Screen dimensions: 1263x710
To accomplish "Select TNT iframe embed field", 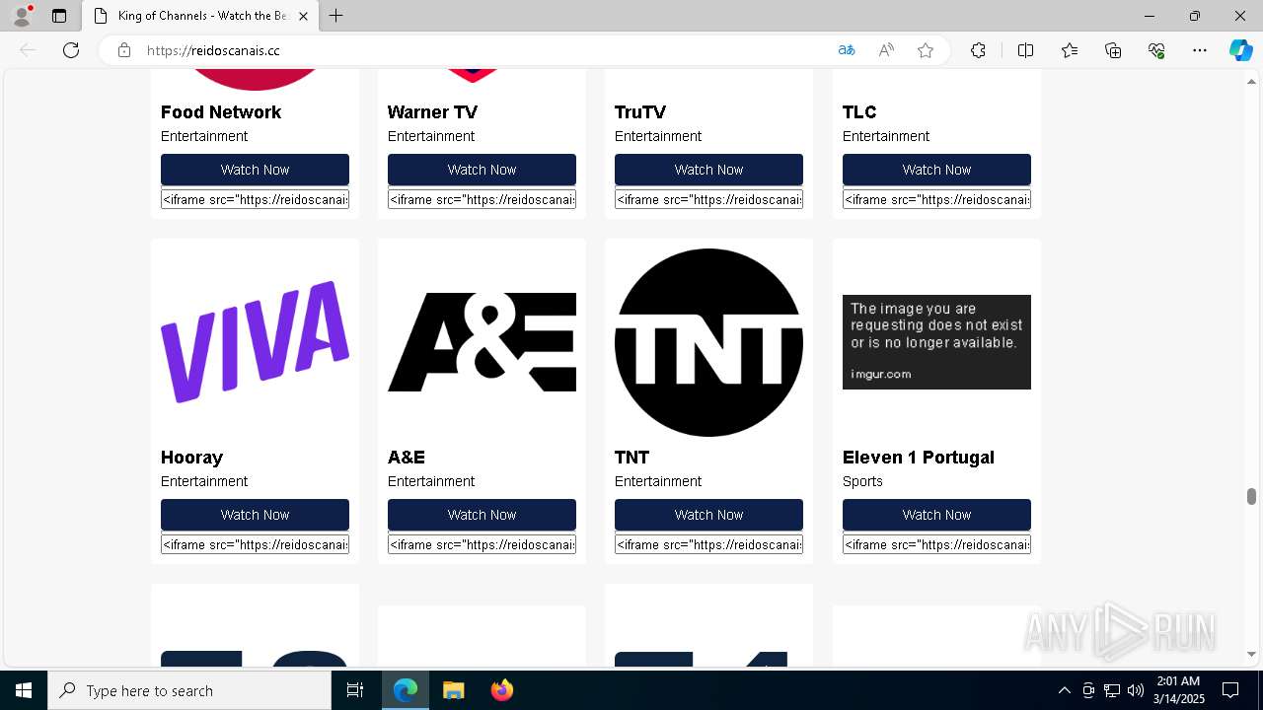I will click(x=708, y=544).
